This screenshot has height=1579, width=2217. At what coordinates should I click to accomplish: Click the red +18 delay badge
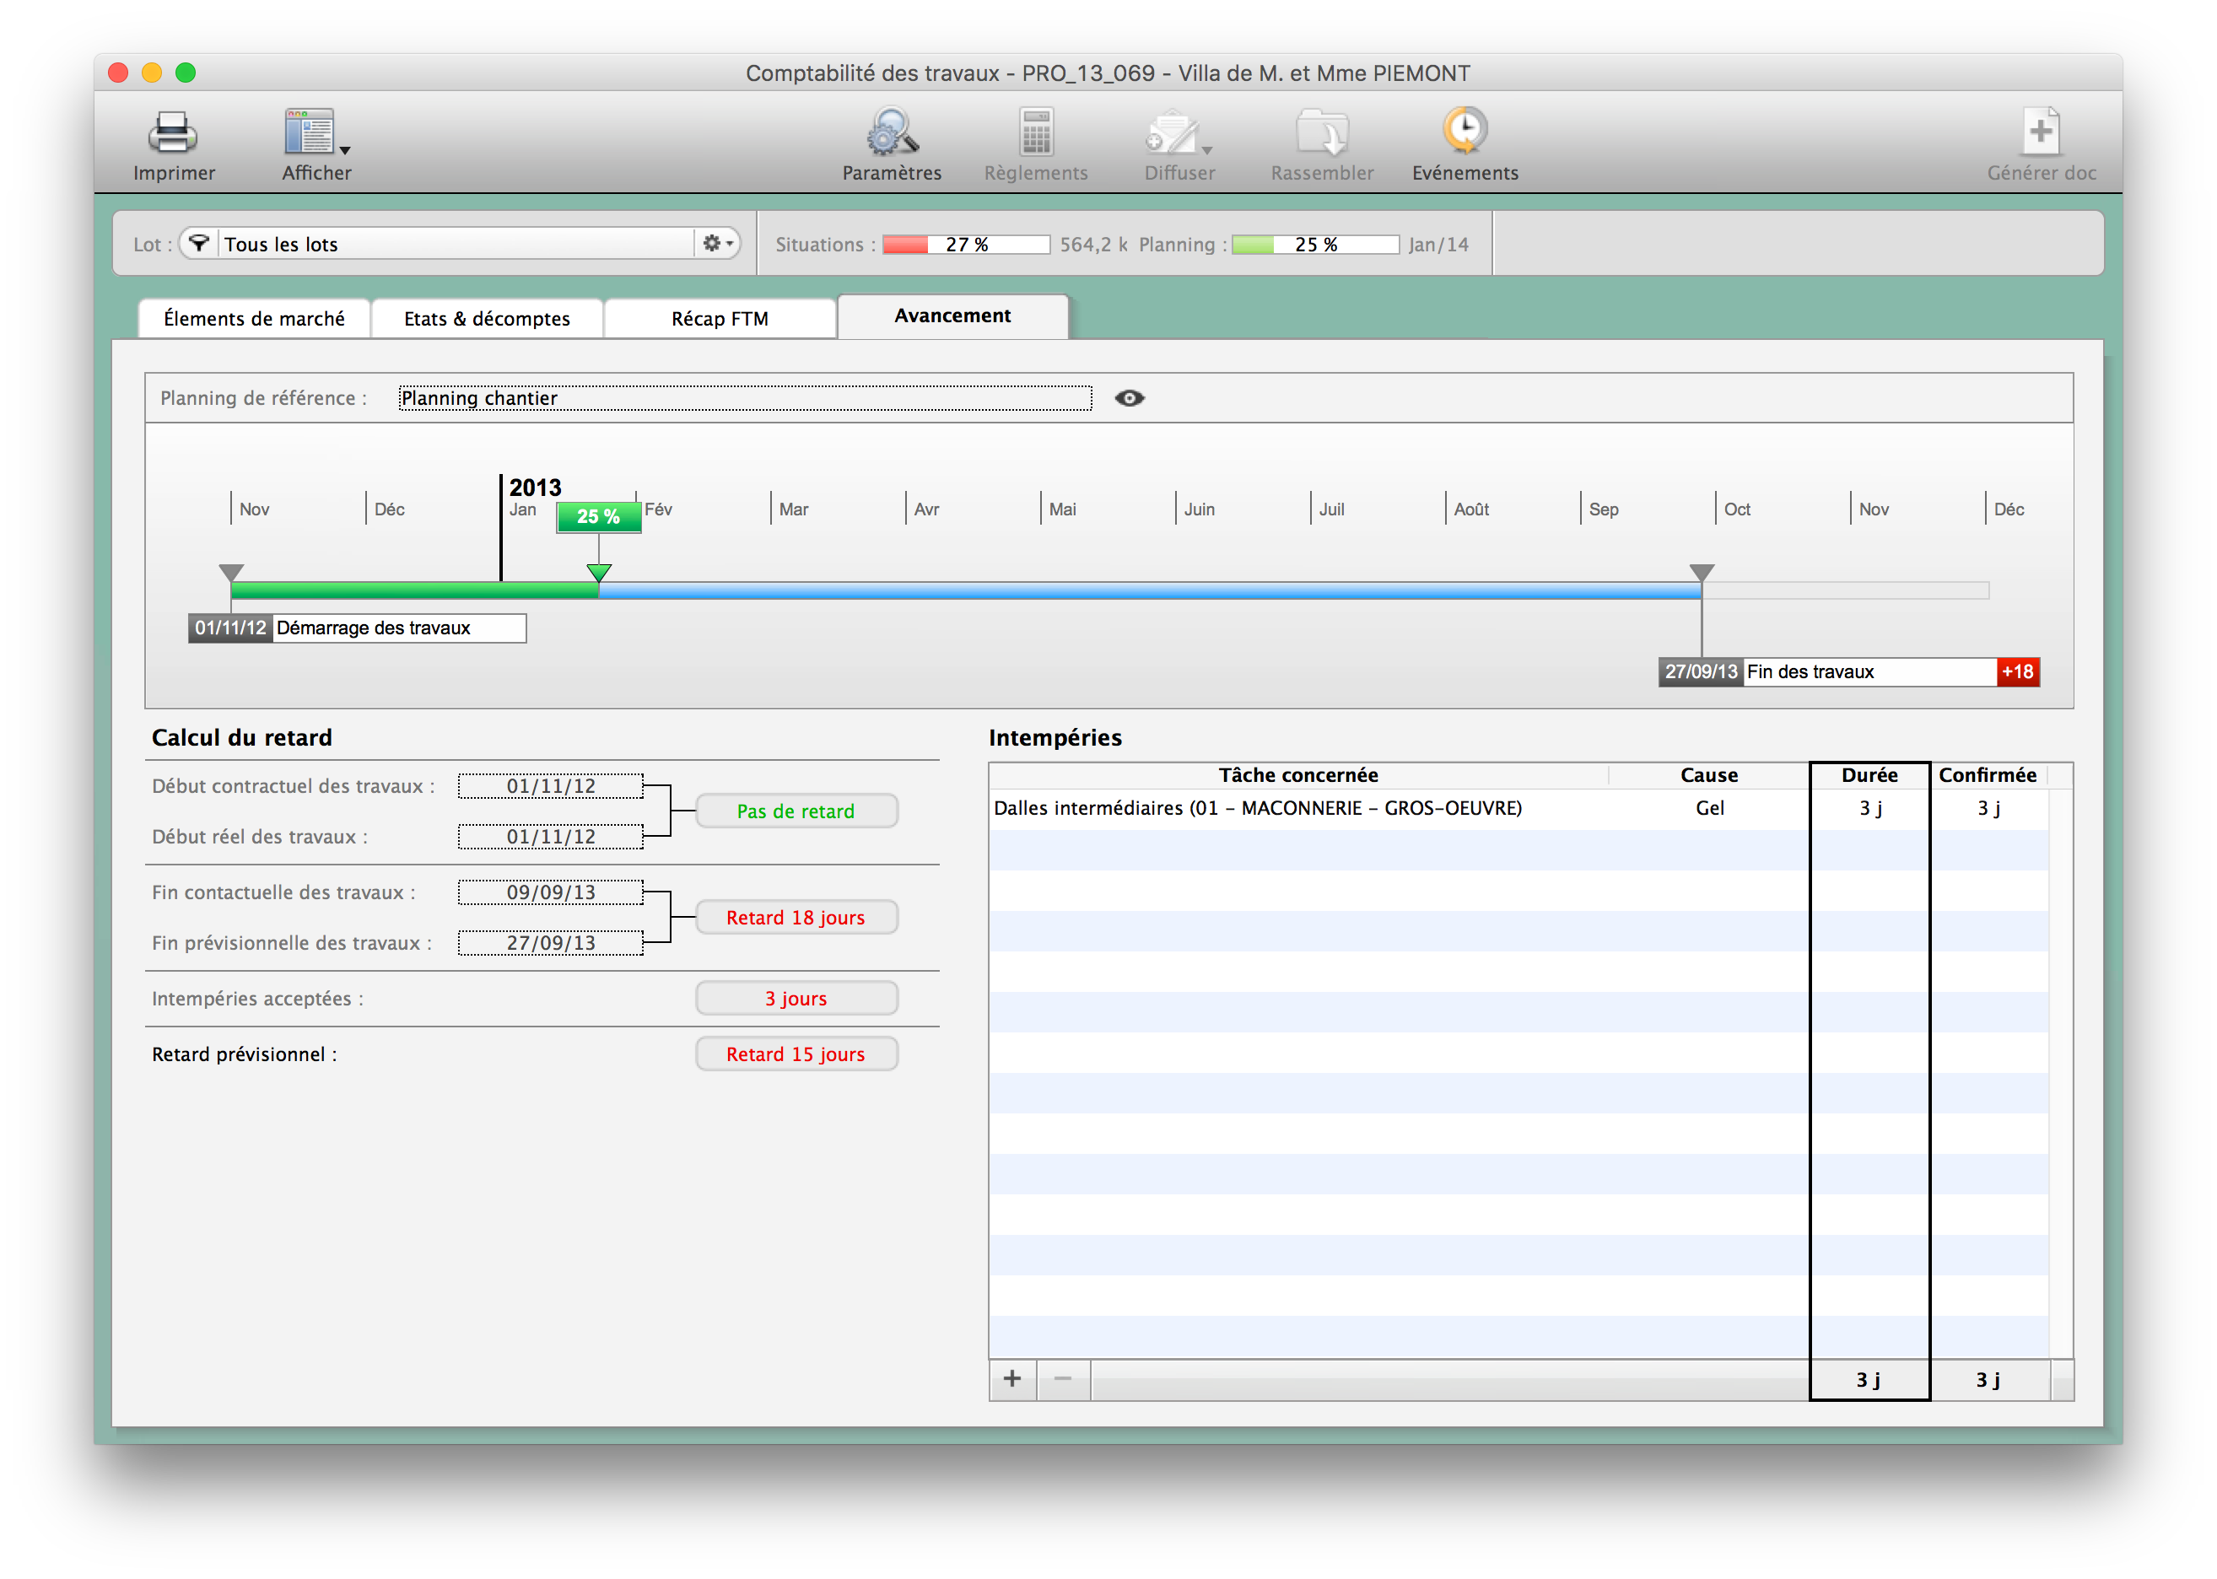[x=2018, y=672]
